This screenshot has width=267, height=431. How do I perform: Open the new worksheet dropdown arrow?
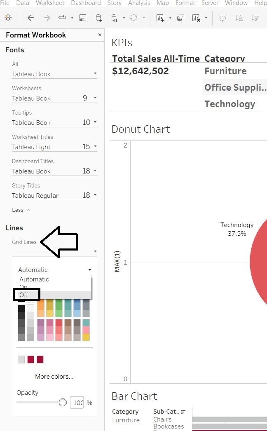tap(170, 18)
